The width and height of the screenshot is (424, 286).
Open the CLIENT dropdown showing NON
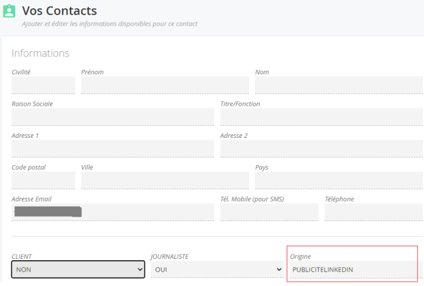[x=78, y=269]
